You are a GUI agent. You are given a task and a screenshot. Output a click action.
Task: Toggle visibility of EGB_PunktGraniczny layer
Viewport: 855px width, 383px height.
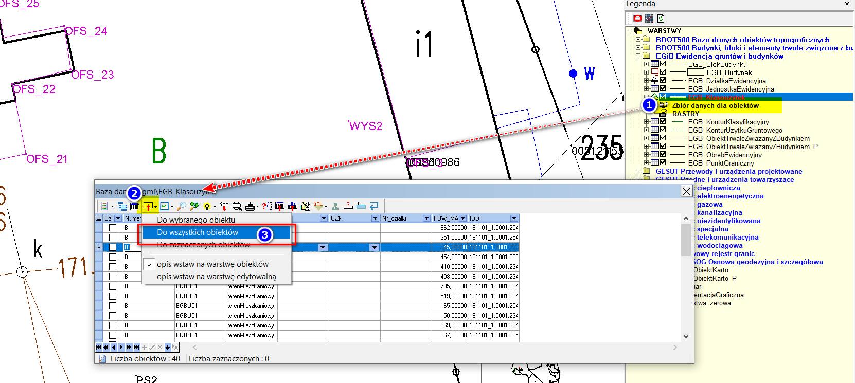(663, 163)
